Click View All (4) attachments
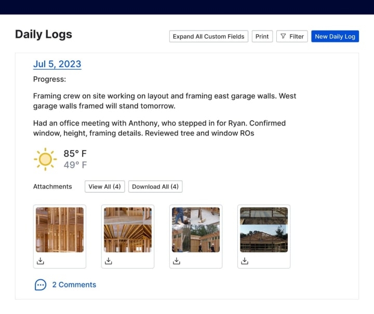The image size is (374, 314). point(104,187)
